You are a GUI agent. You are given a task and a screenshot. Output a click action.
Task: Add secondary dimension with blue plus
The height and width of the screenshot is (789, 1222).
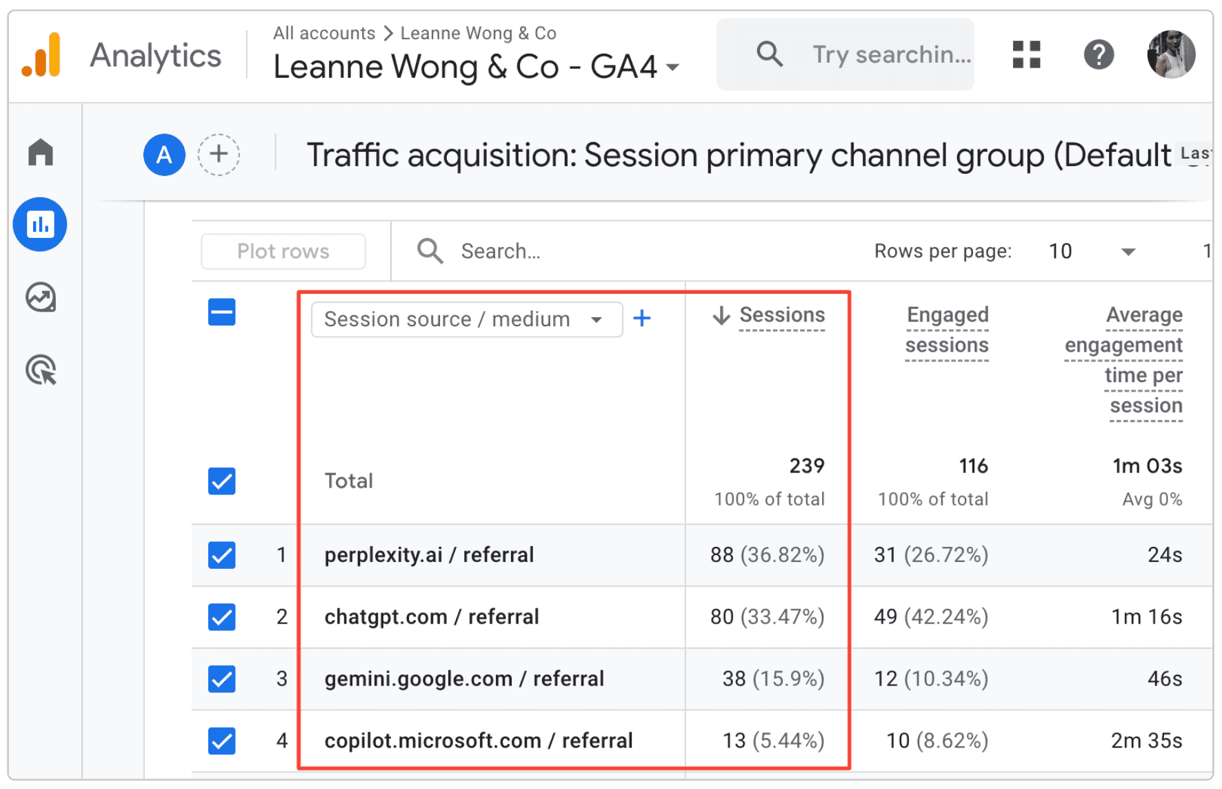click(642, 319)
